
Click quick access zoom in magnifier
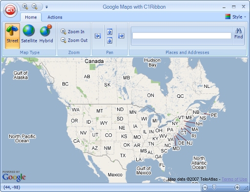pos(25,7)
